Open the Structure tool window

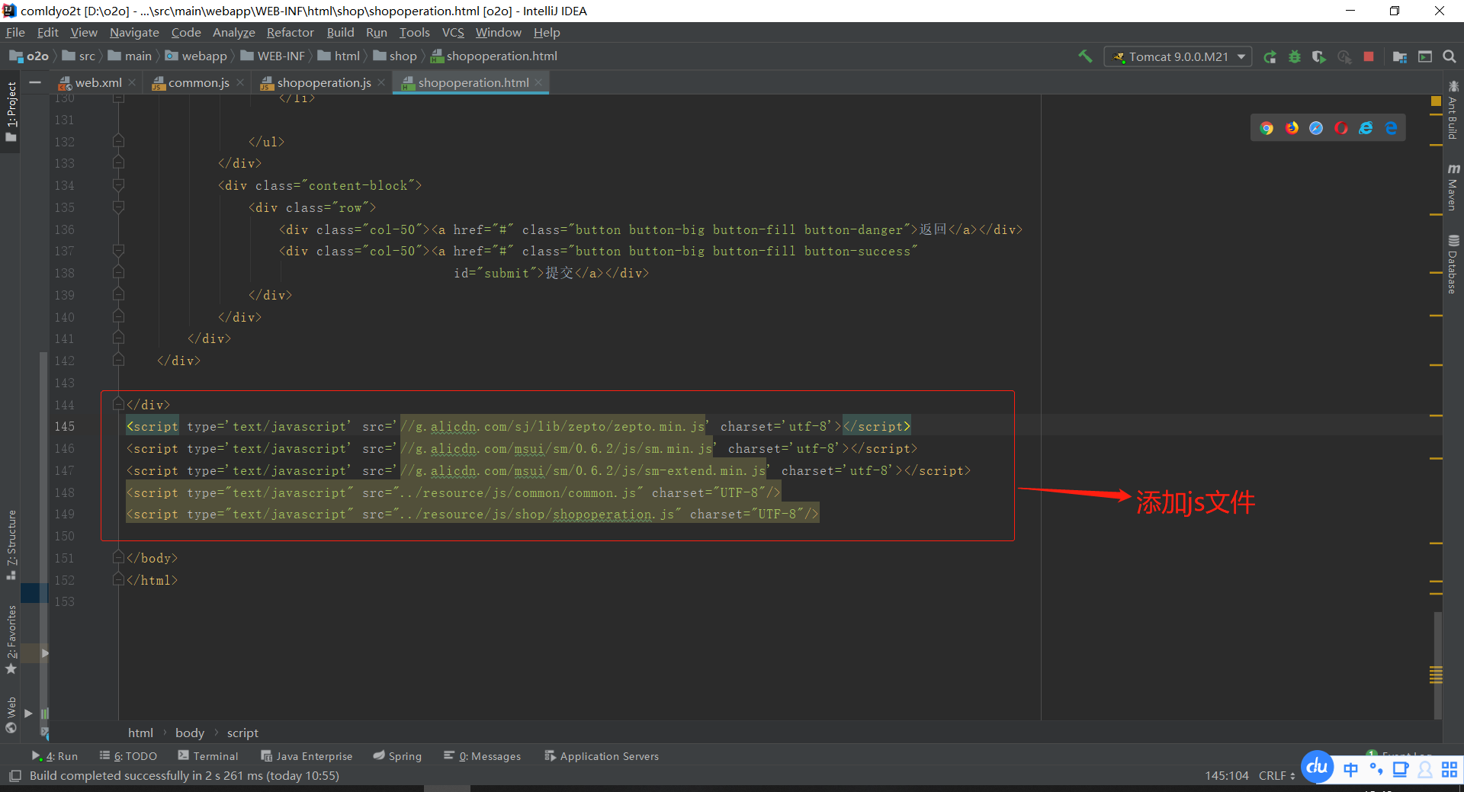pos(11,544)
